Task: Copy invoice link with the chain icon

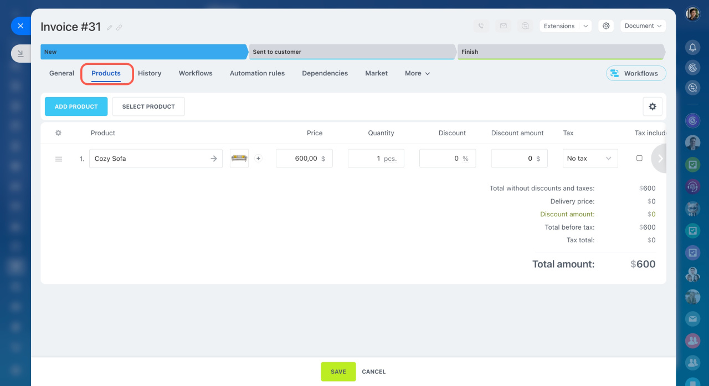Action: click(x=119, y=27)
